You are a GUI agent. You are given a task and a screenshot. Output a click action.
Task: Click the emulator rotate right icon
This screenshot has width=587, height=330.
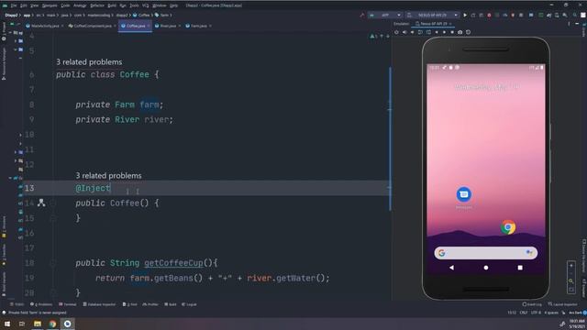428,32
